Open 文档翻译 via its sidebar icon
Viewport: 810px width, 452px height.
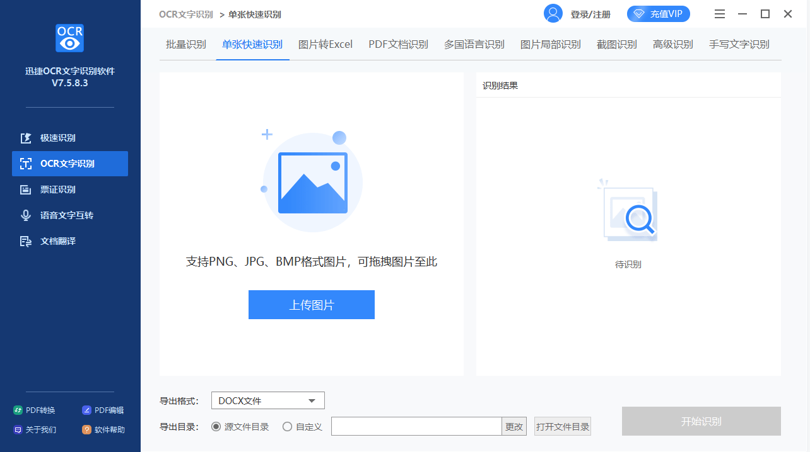(26, 241)
